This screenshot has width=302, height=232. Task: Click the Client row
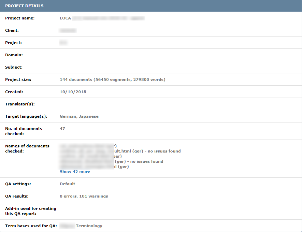[68, 30]
